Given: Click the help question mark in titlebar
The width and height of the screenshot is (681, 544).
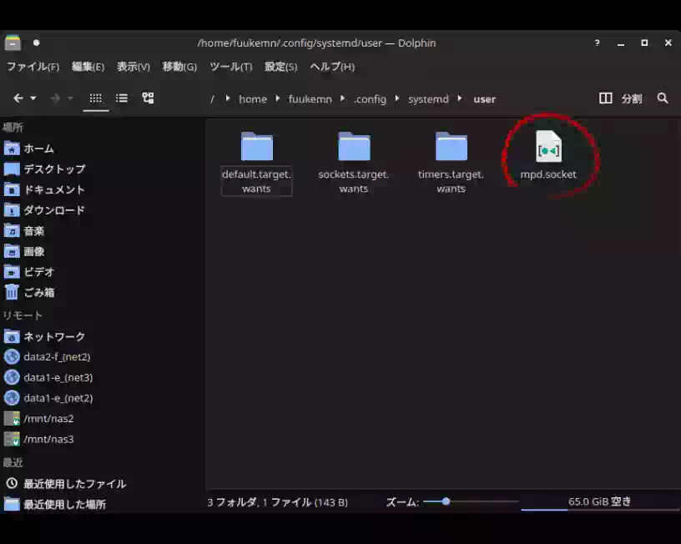Looking at the screenshot, I should 598,43.
